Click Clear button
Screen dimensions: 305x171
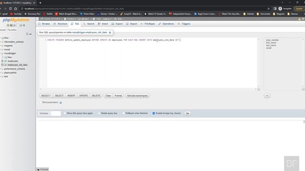point(108,96)
